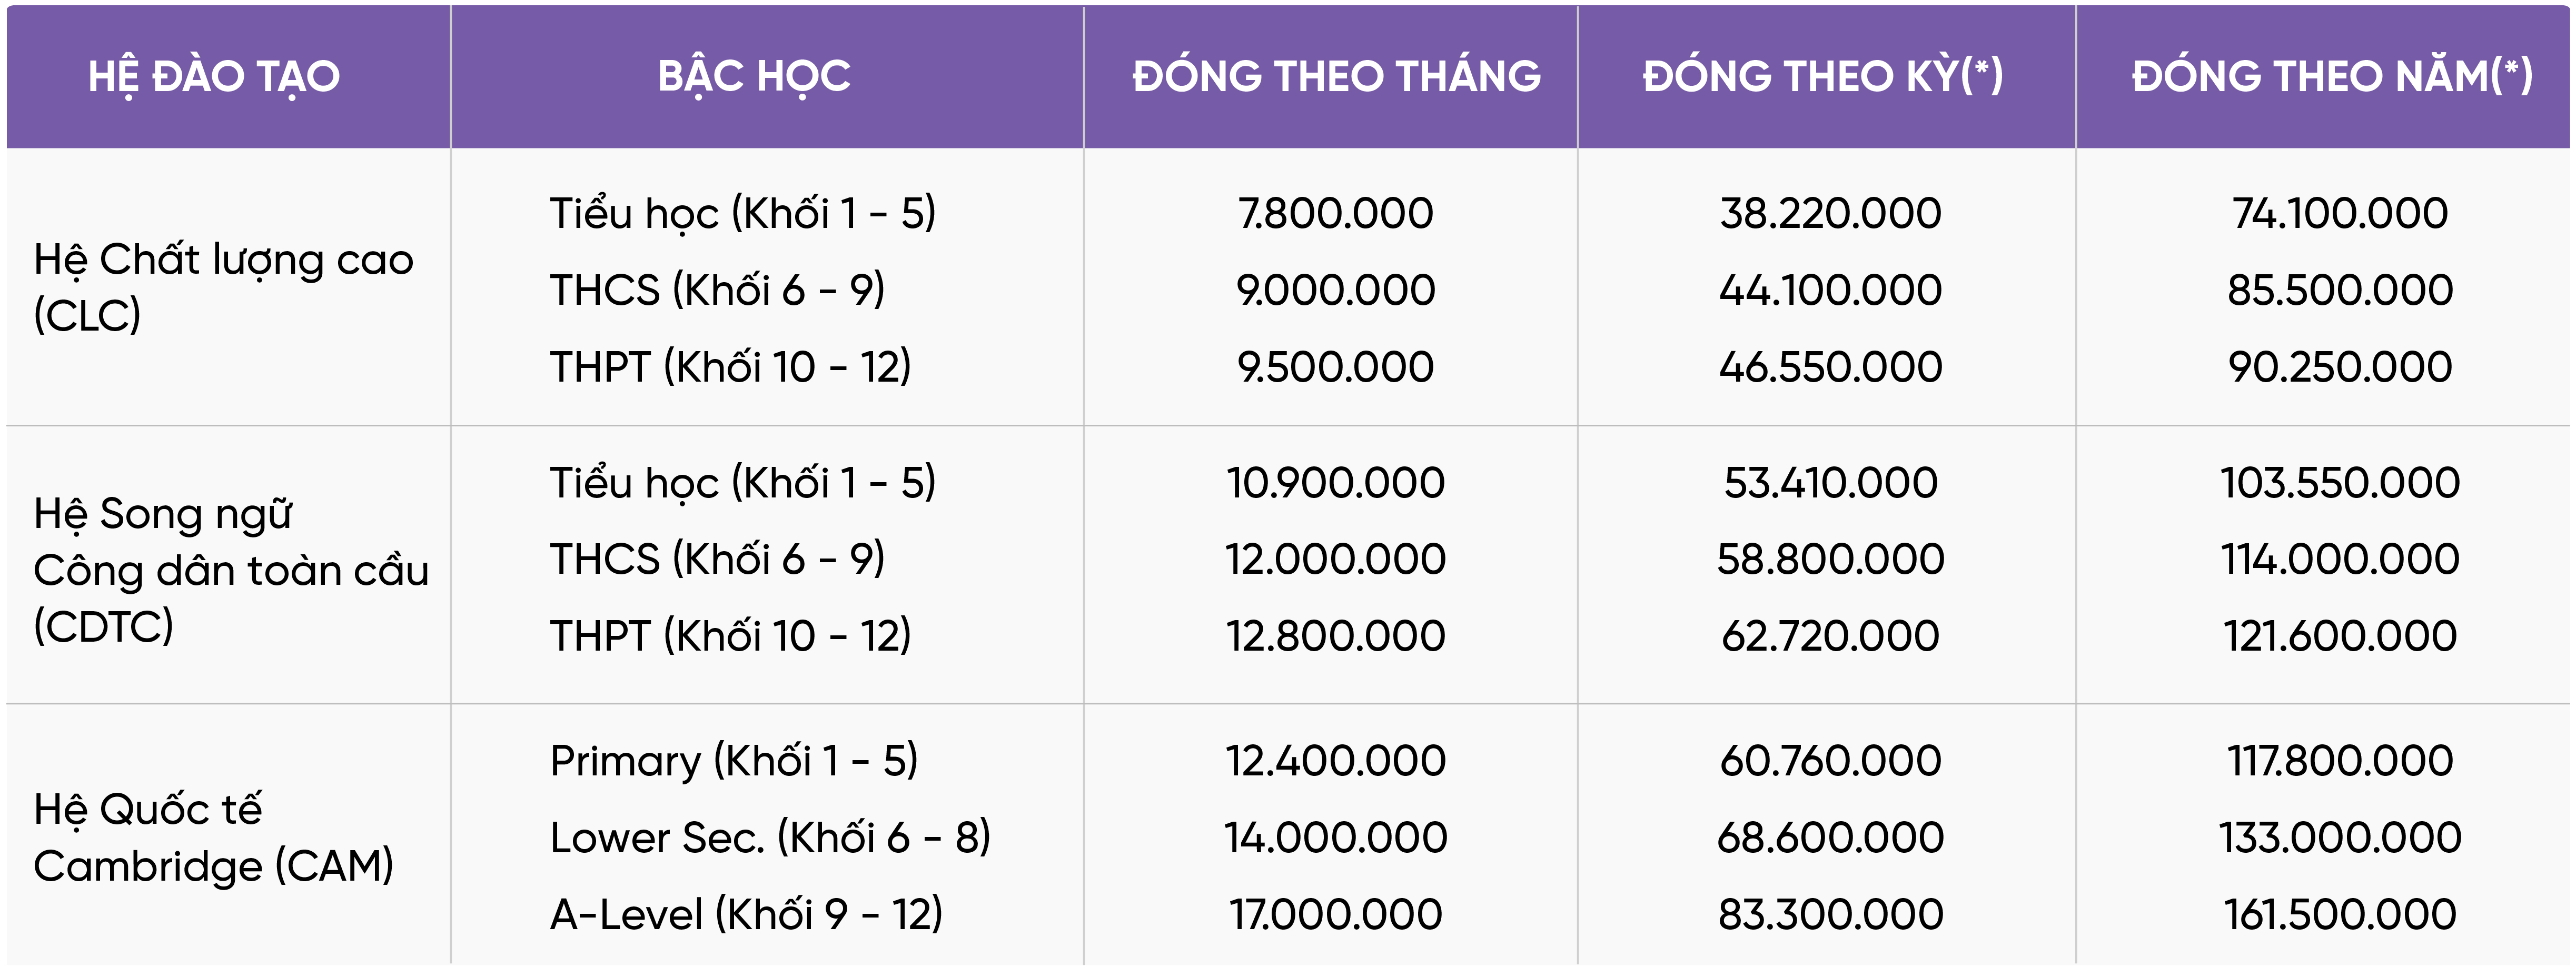
Task: Click the 53.410.000 semester fee value
Action: 1830,483
